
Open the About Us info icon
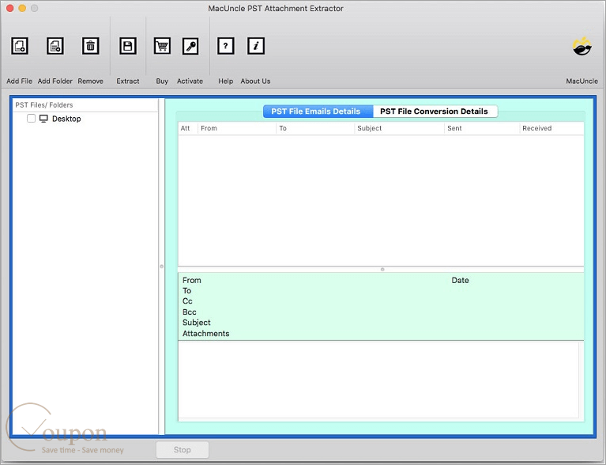tap(256, 46)
